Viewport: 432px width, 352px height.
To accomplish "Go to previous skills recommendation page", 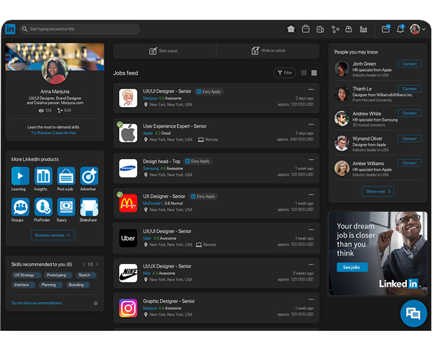I will (x=84, y=264).
